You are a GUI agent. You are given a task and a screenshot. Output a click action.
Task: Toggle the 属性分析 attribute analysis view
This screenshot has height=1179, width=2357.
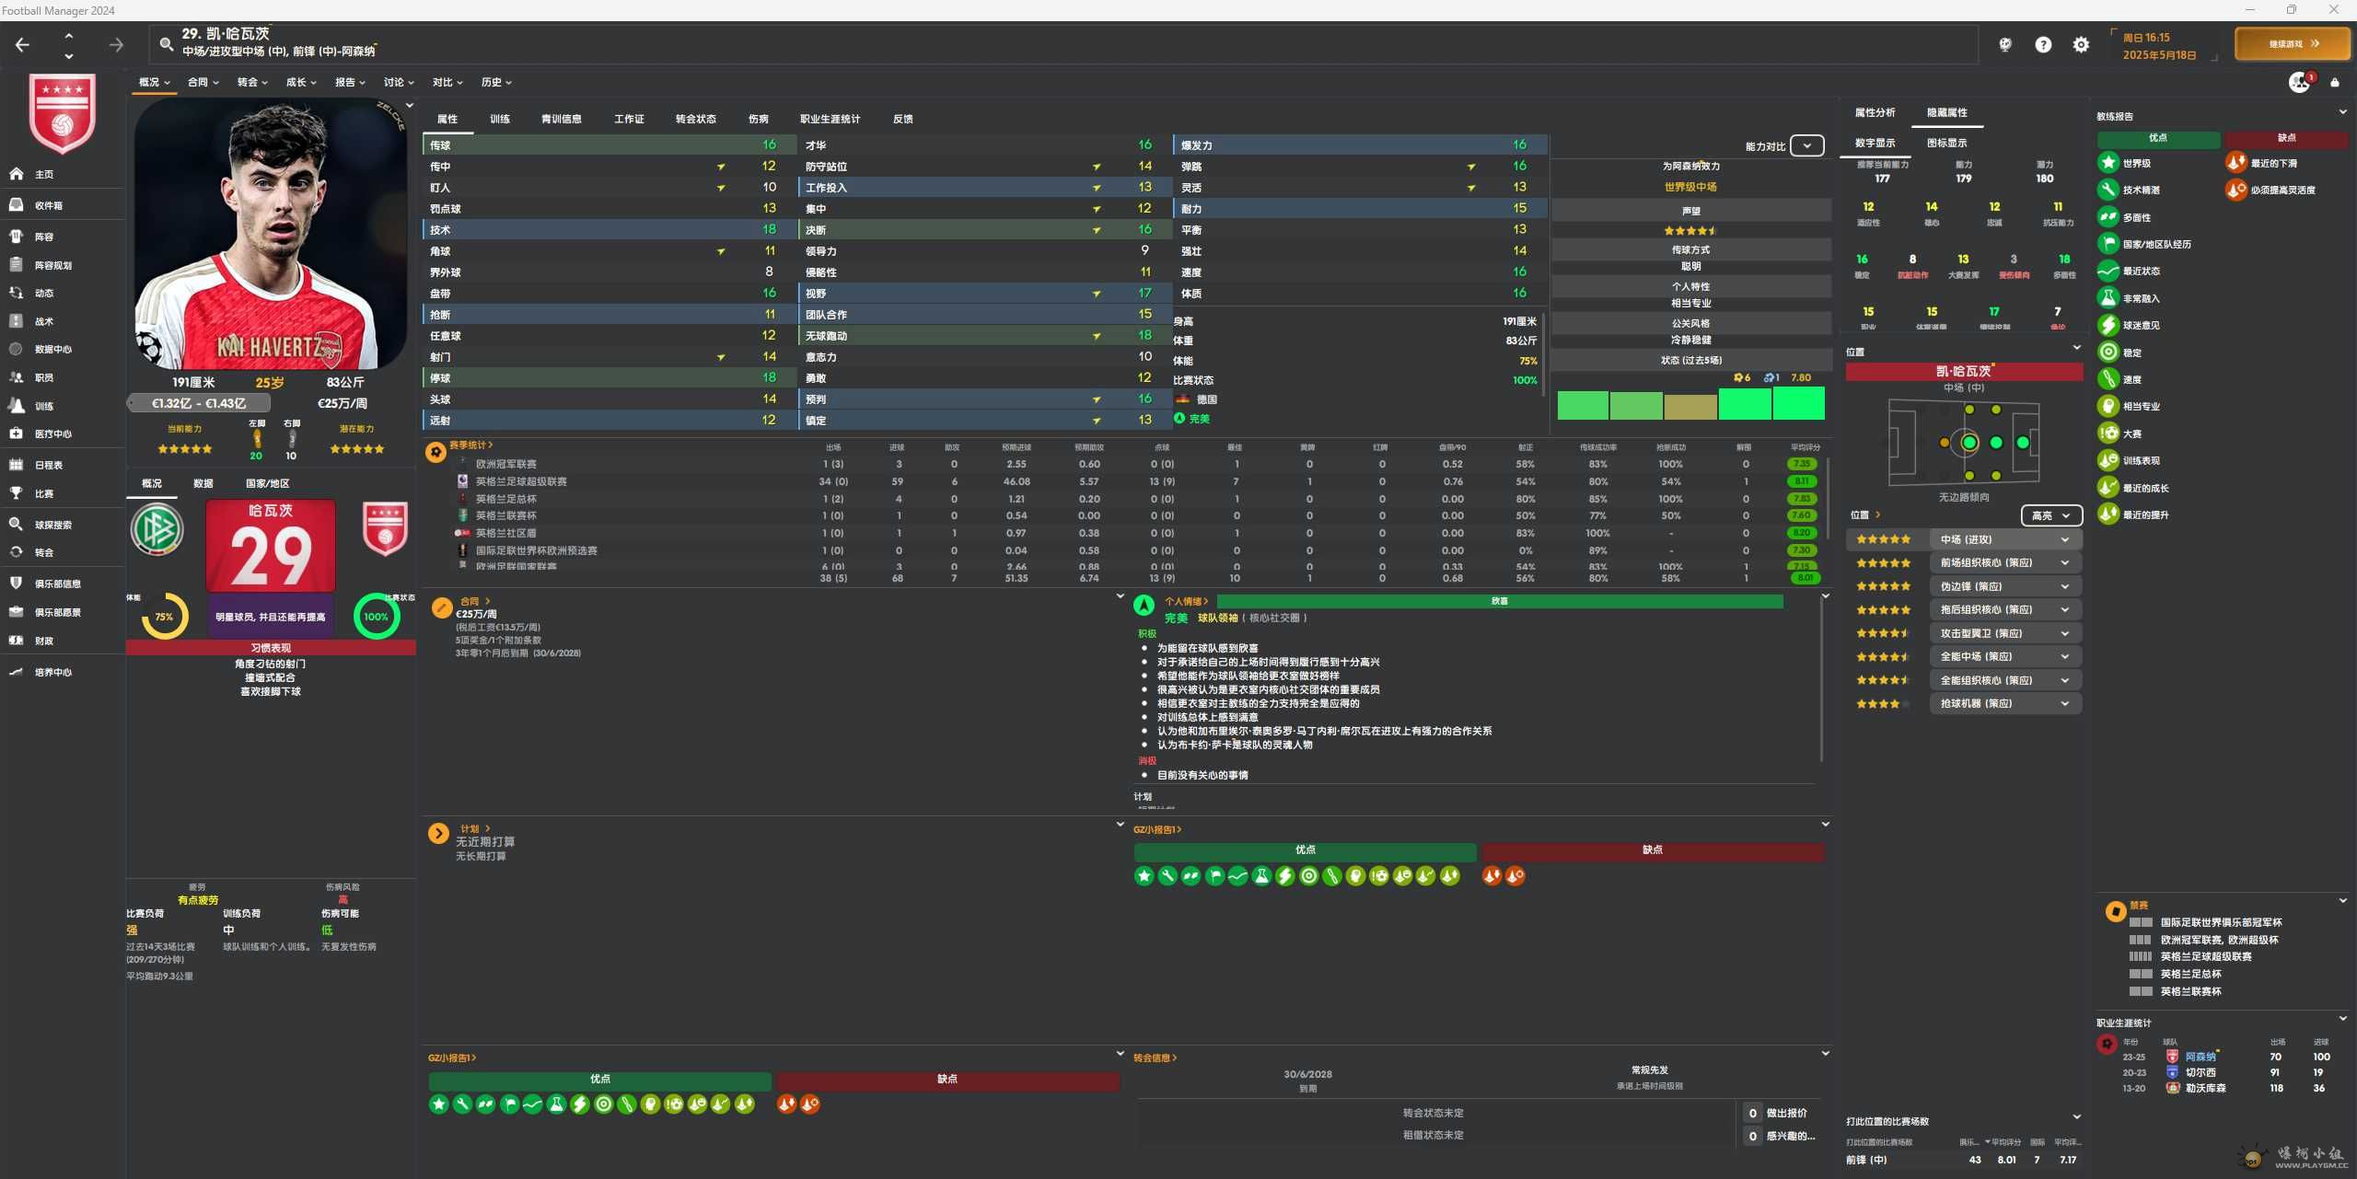[x=1875, y=112]
